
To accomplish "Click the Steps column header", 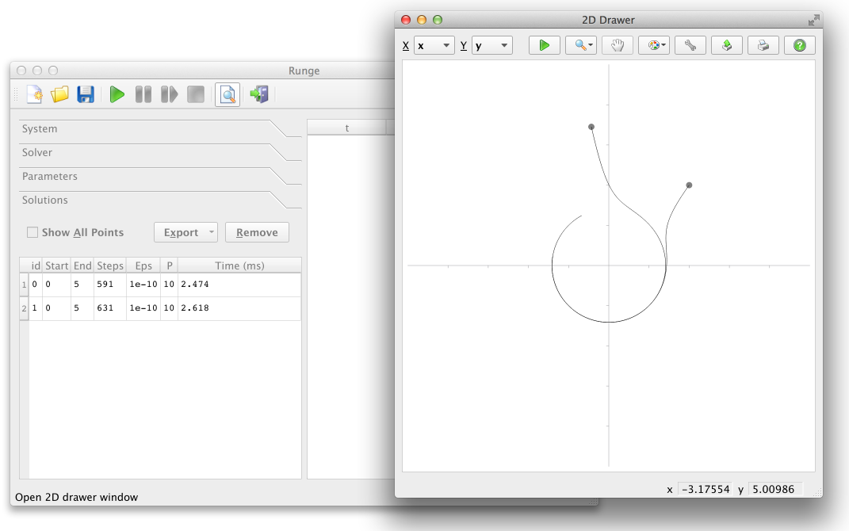I will [110, 265].
